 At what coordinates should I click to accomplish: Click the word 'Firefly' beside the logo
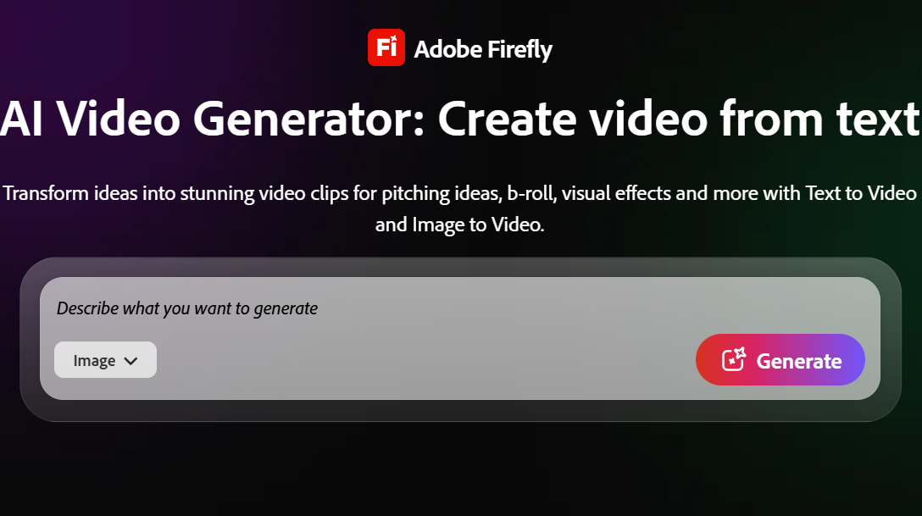coord(519,49)
